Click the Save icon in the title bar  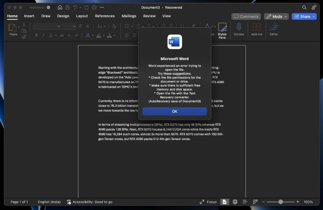click(x=68, y=7)
